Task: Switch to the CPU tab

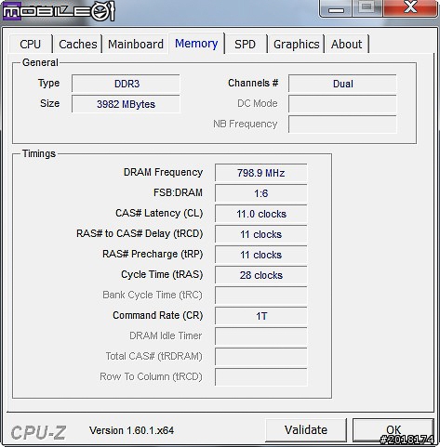Action: 31,44
